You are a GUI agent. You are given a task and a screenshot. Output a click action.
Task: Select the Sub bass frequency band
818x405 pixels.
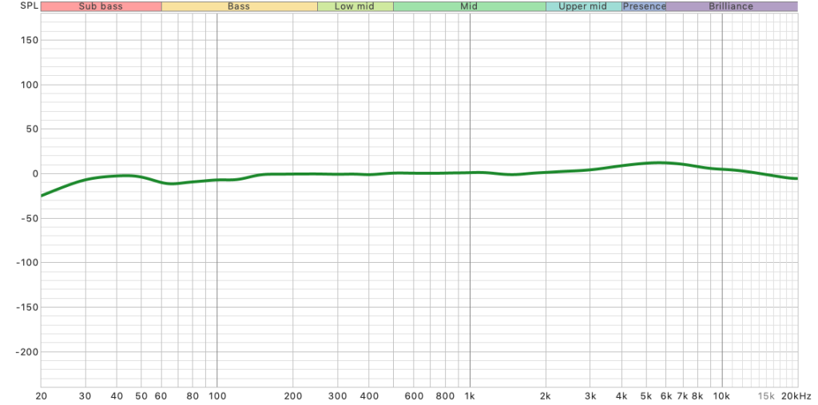tap(101, 6)
